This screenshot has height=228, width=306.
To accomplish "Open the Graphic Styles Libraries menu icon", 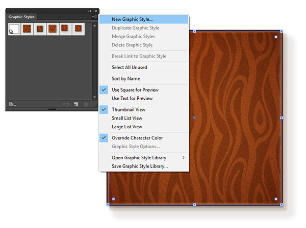I will pyautogui.click(x=11, y=104).
